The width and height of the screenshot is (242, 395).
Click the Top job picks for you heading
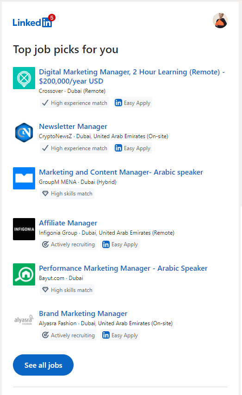pyautogui.click(x=66, y=49)
